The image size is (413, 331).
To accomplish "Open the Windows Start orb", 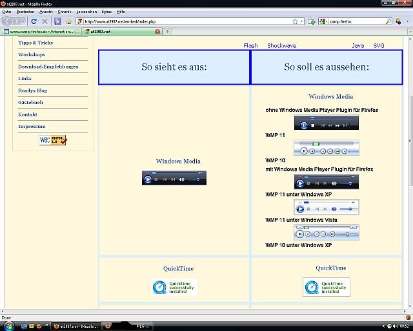I will coord(8,326).
